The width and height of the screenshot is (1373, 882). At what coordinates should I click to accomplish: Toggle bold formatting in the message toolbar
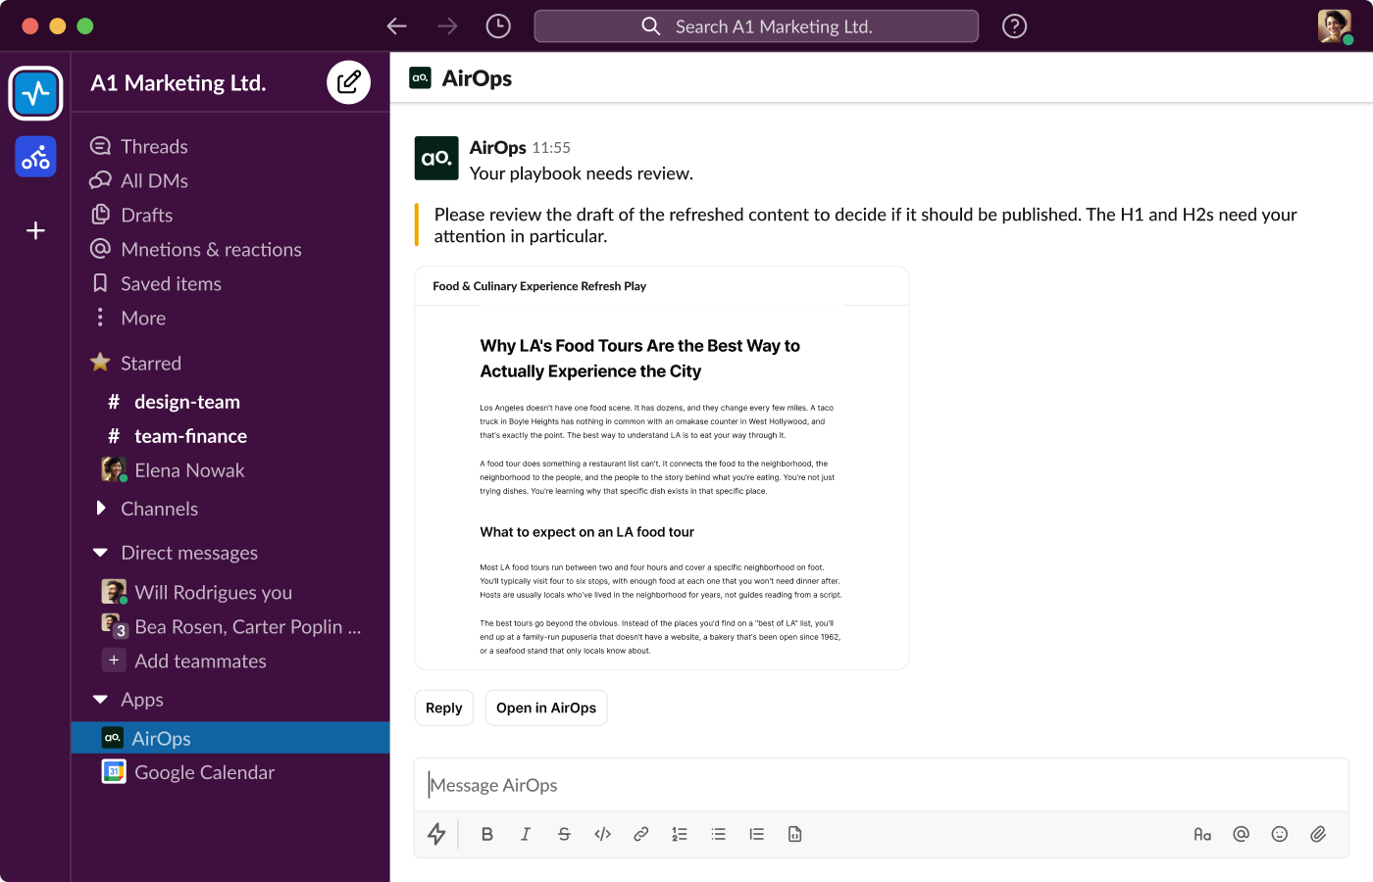[x=487, y=834]
